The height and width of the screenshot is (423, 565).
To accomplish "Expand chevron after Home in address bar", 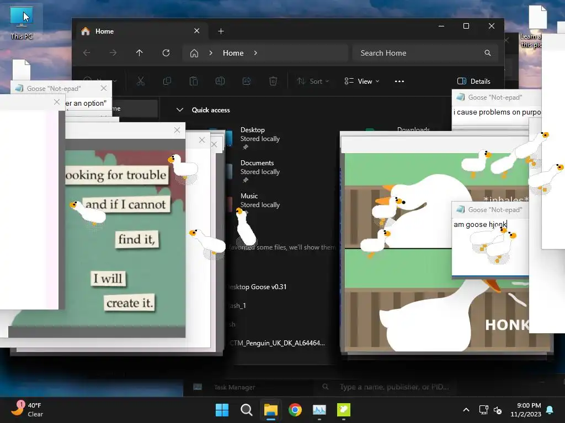I will click(255, 53).
